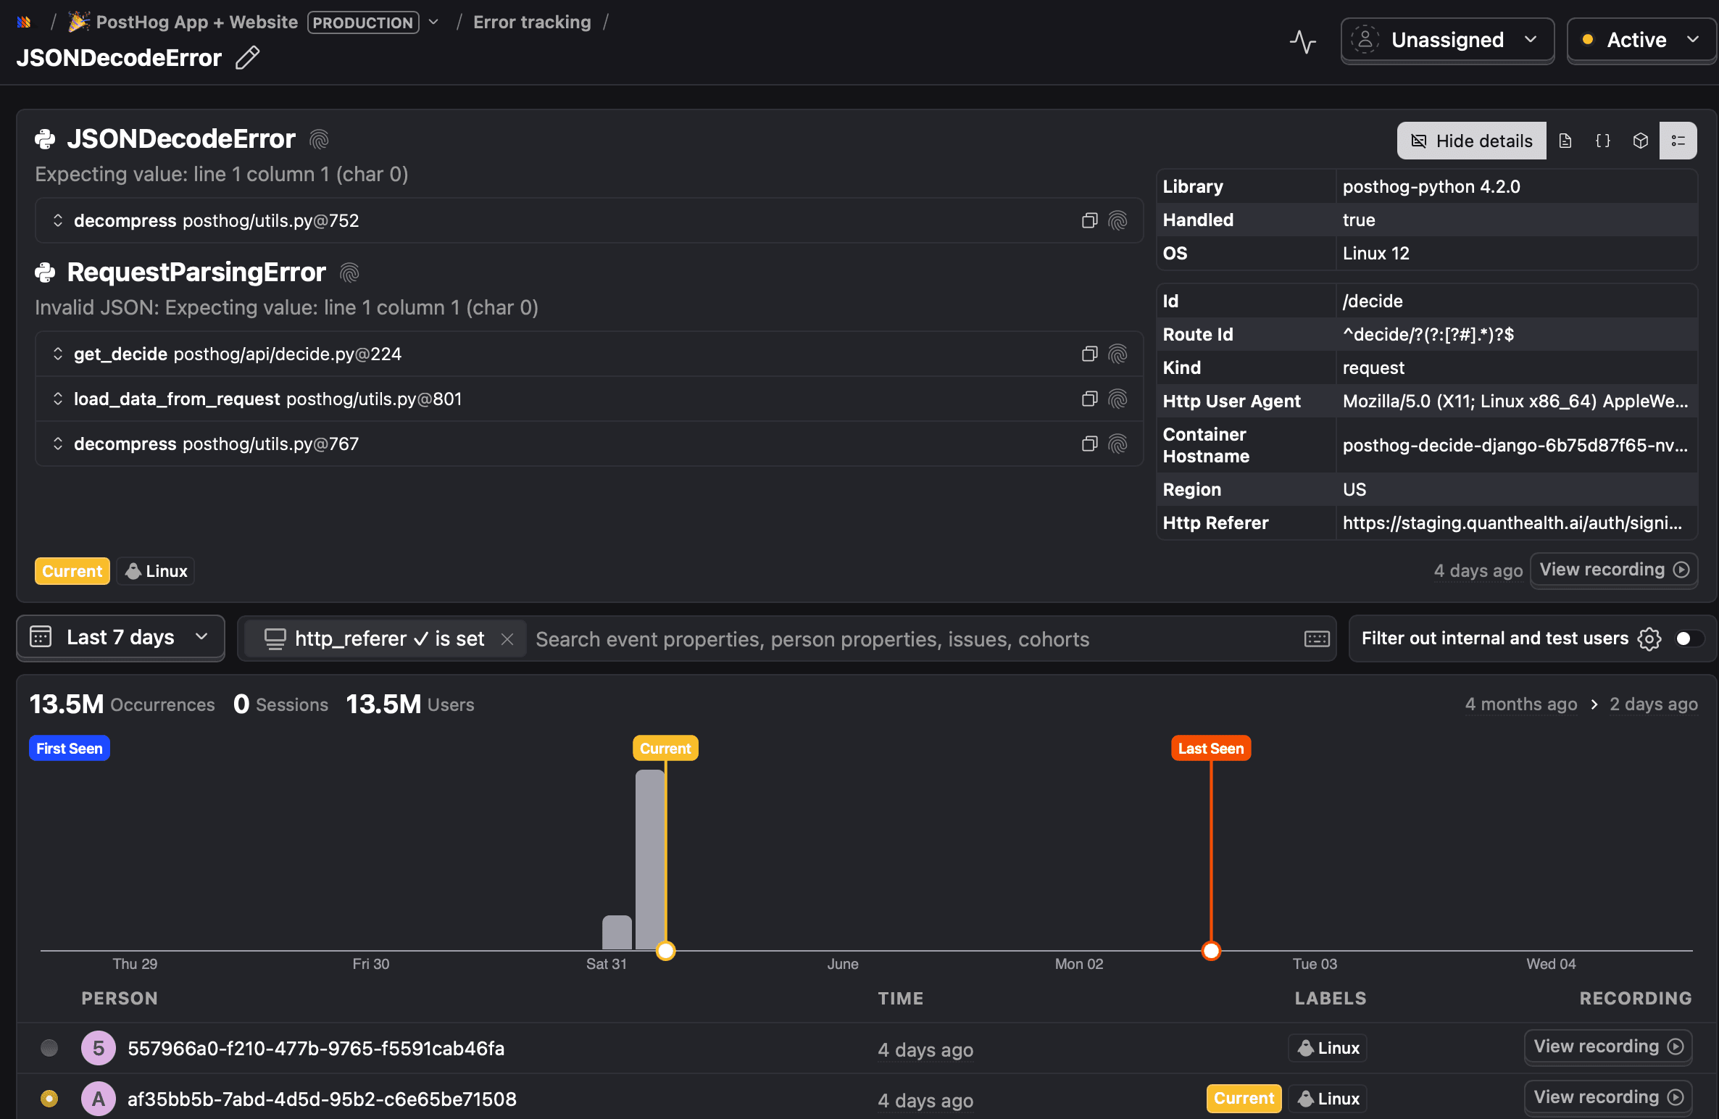The image size is (1719, 1119).
Task: Select radio for person 557966a0-f210-477b-9765-f5591cab46fa
Action: point(49,1048)
